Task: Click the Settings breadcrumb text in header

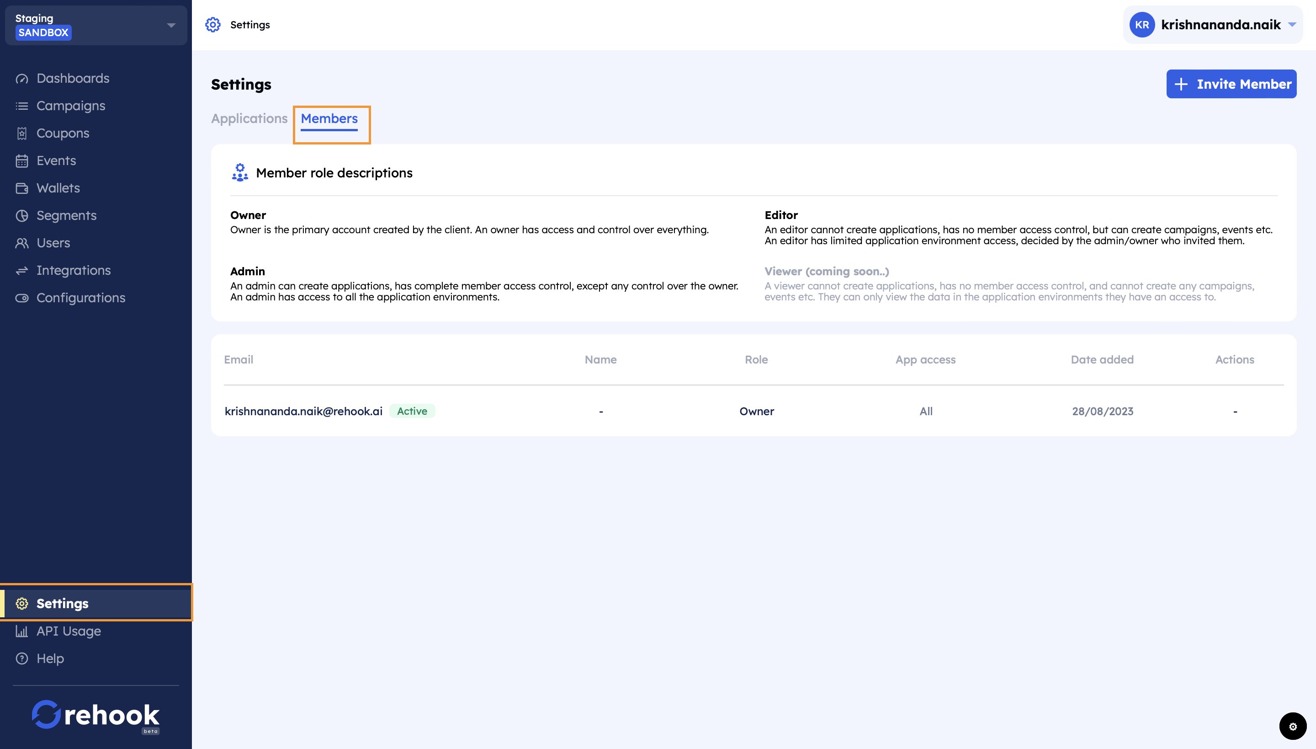Action: pos(250,25)
